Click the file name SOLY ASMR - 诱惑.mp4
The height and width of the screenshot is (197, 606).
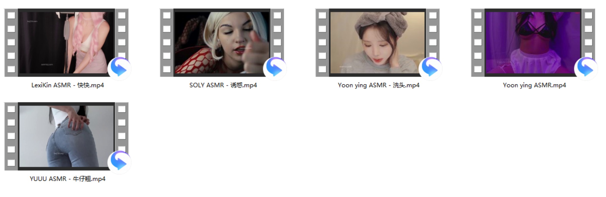223,85
